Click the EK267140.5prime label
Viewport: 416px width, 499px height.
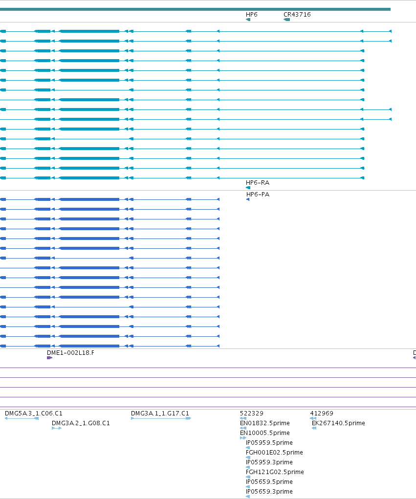tap(338, 423)
